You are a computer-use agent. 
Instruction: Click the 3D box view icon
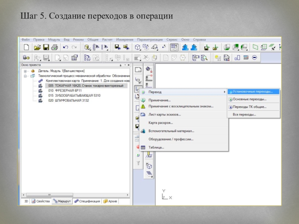pyautogui.click(x=138, y=47)
